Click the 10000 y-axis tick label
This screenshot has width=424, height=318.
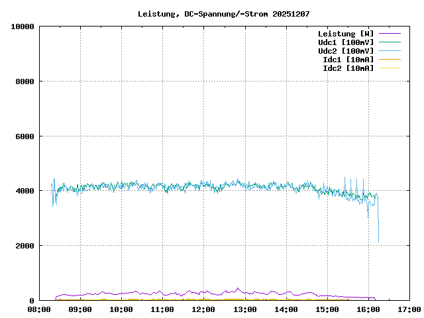point(23,26)
